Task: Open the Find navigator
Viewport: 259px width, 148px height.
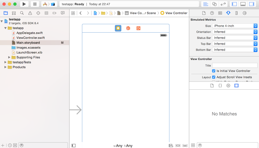Action: tap(22, 13)
